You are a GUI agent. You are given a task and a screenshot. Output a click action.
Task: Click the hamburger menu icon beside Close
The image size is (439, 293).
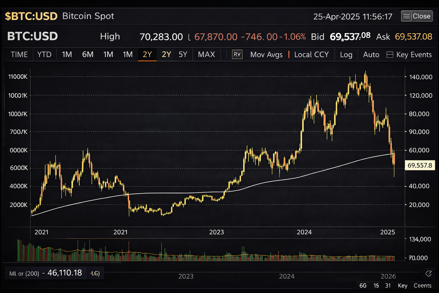click(406, 16)
